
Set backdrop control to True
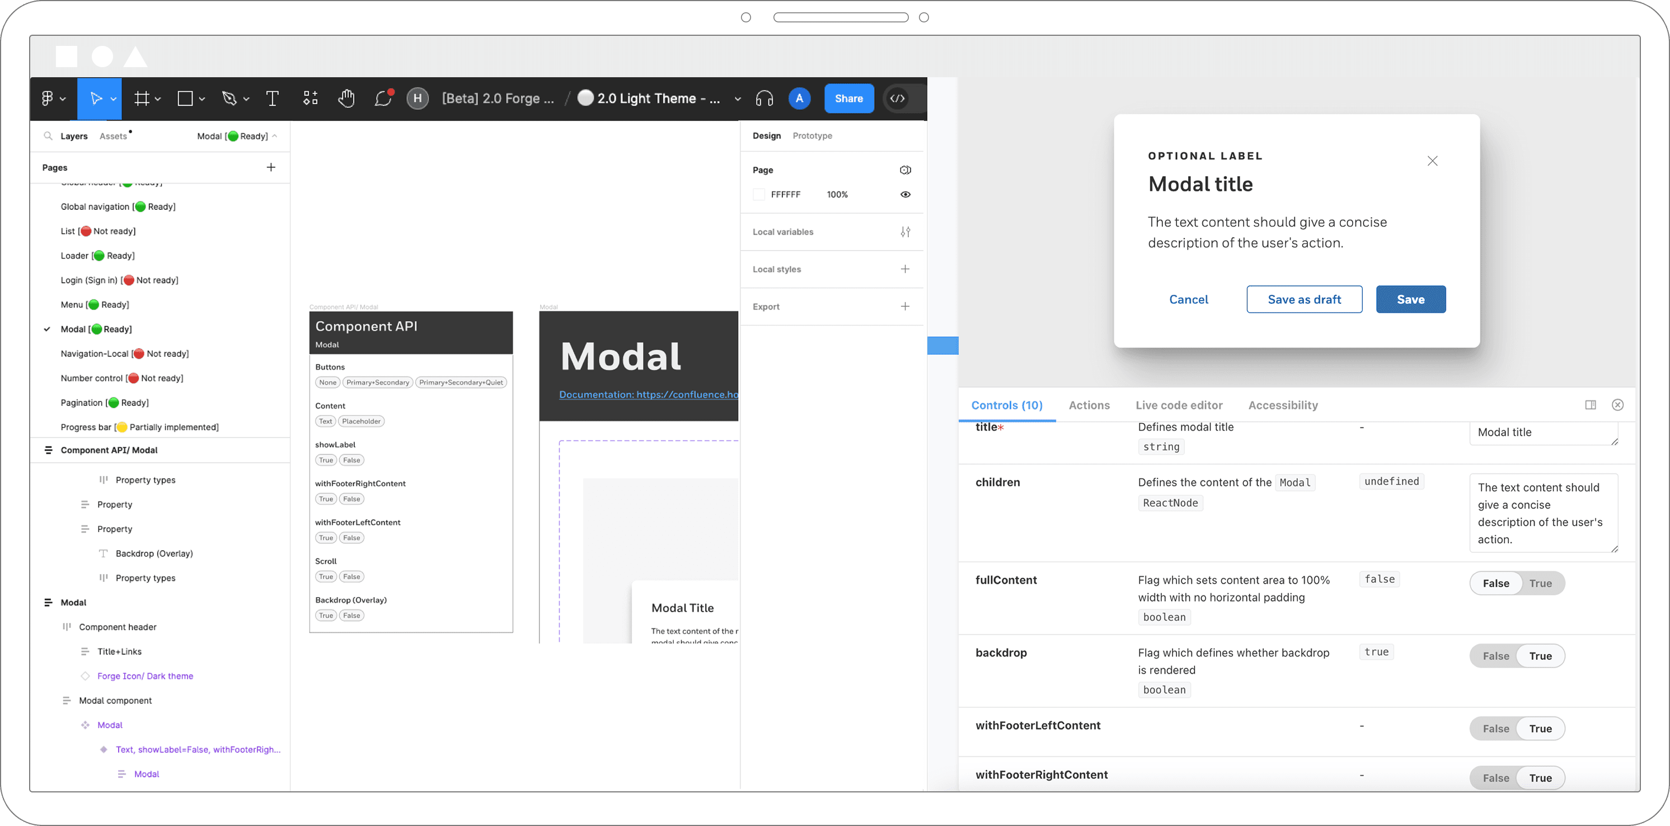tap(1540, 656)
